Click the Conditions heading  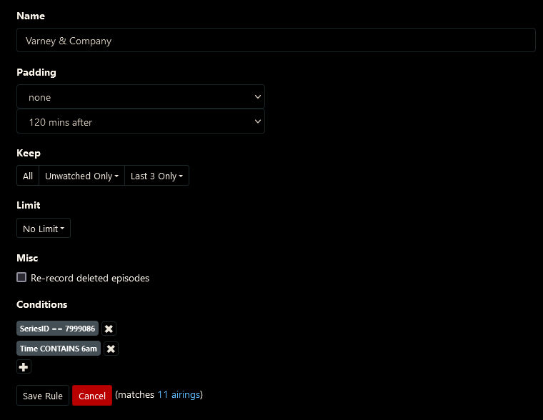coord(42,305)
